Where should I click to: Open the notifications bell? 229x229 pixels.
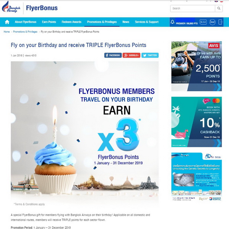point(172,22)
